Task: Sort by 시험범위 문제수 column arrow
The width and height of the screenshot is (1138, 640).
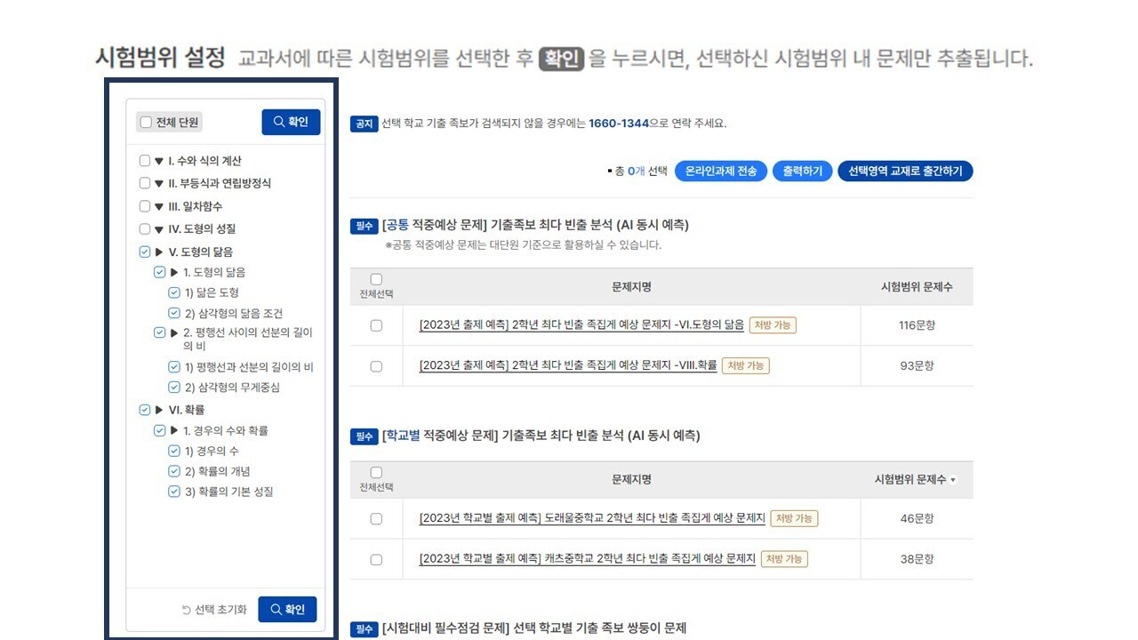Action: (x=953, y=480)
